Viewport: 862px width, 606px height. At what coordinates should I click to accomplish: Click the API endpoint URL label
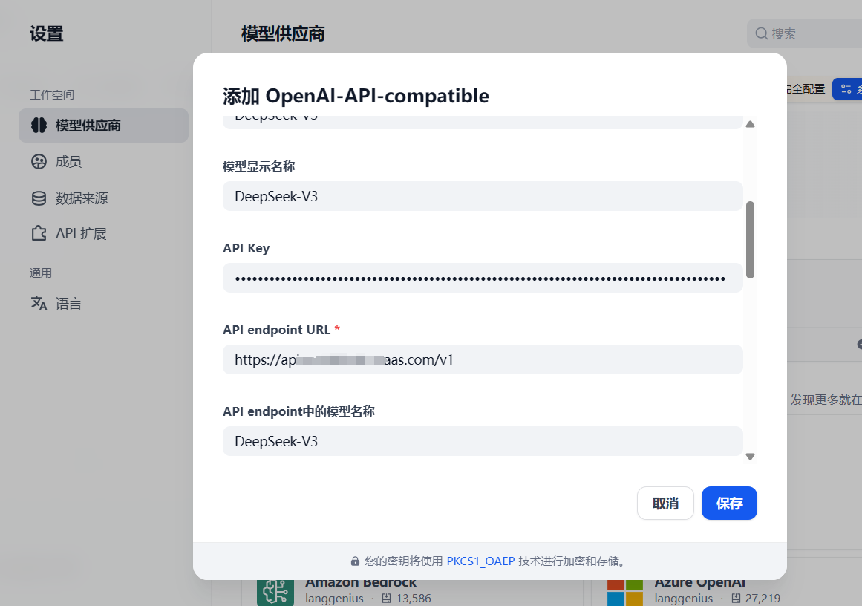(276, 330)
